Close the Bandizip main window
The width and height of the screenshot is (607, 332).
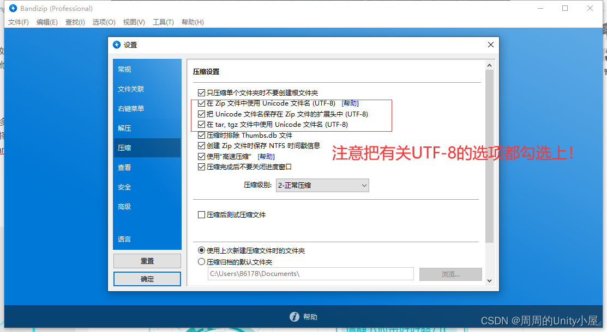pyautogui.click(x=590, y=8)
